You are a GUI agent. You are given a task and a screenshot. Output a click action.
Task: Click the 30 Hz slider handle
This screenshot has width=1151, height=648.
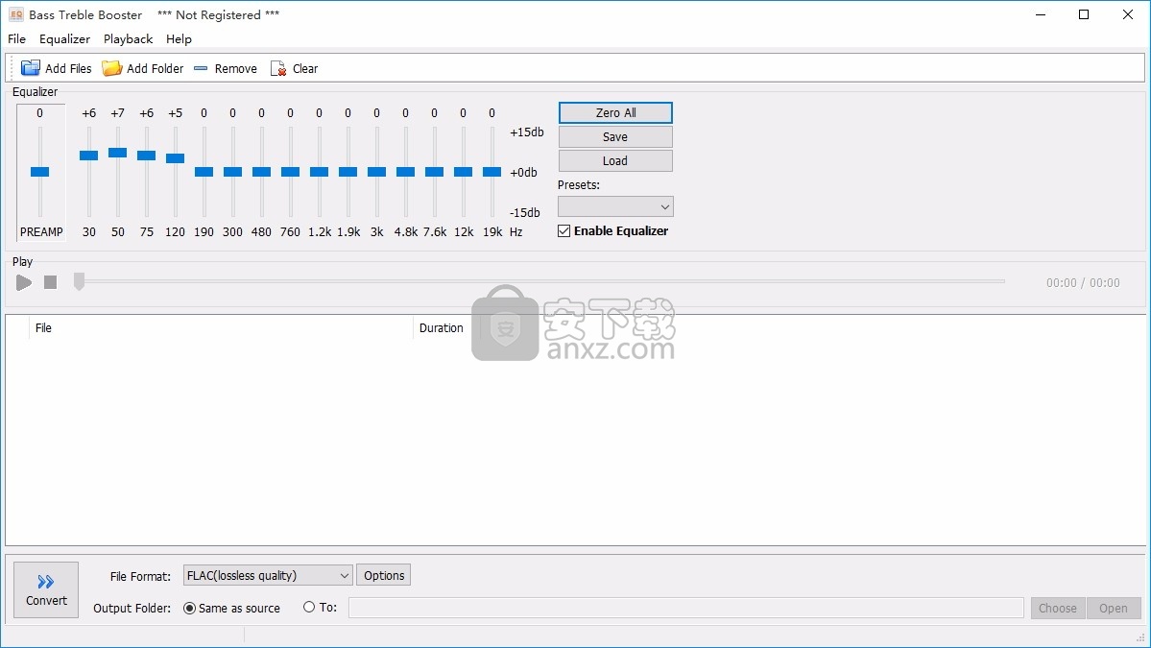(x=89, y=156)
